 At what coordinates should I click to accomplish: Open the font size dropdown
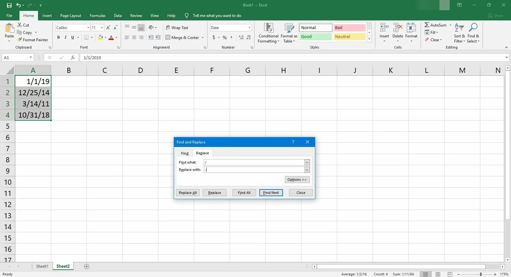coord(102,28)
